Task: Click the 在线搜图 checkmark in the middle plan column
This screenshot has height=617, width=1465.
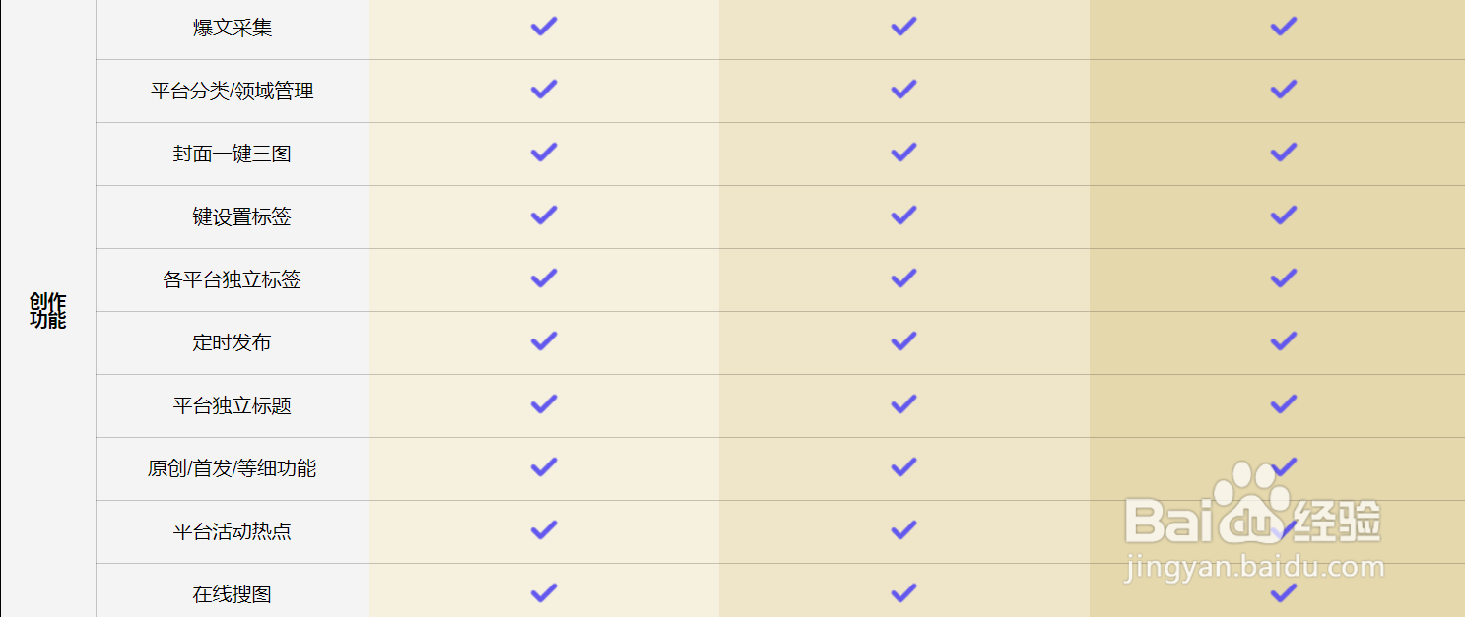Action: point(903,593)
